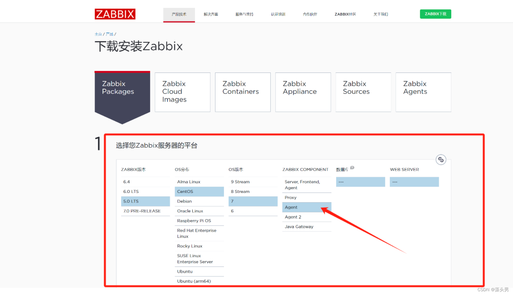Choose CentOS as OS distribution
Viewport: 513px width, 295px height.
pos(199,192)
